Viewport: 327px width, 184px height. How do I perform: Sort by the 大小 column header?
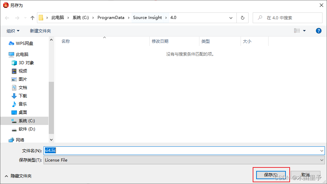(x=247, y=41)
